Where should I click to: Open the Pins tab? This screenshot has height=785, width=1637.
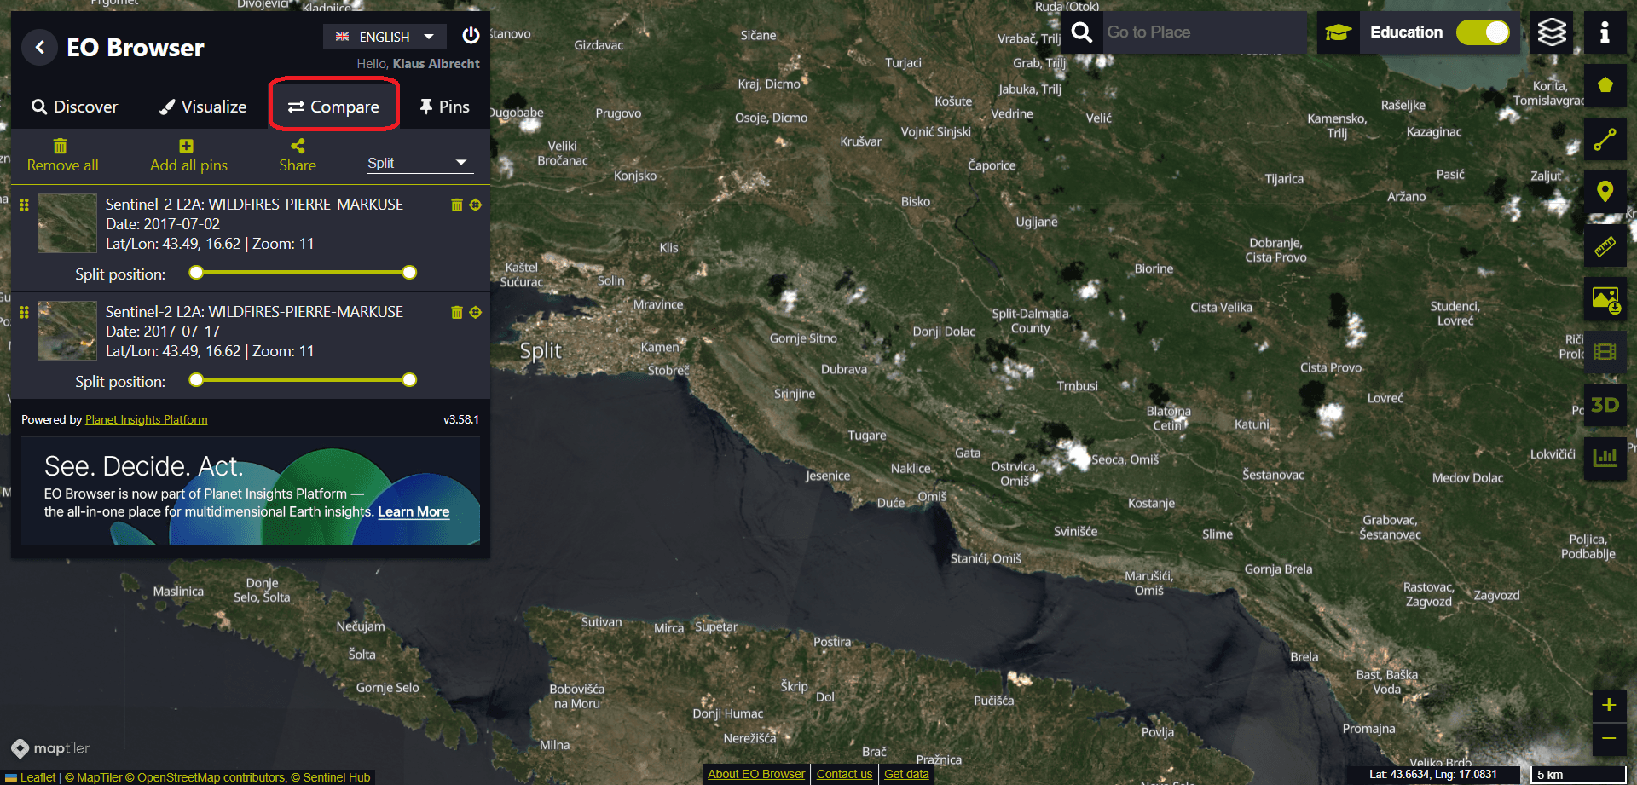(x=444, y=107)
